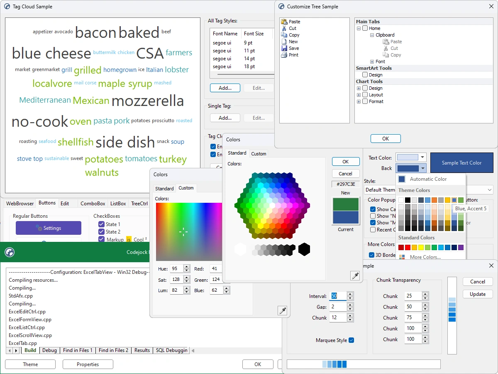Click the Cut scissors icon in the left command list
The width and height of the screenshot is (498, 374).
284,28
